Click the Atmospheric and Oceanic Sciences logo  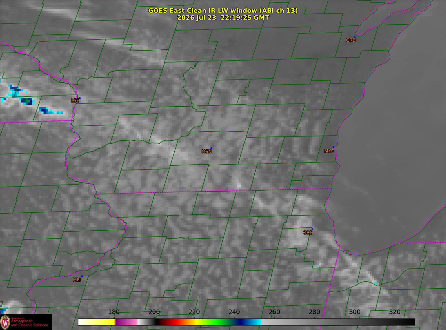(x=26, y=322)
